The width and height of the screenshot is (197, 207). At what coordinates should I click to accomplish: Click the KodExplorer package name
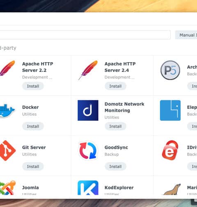click(x=119, y=187)
